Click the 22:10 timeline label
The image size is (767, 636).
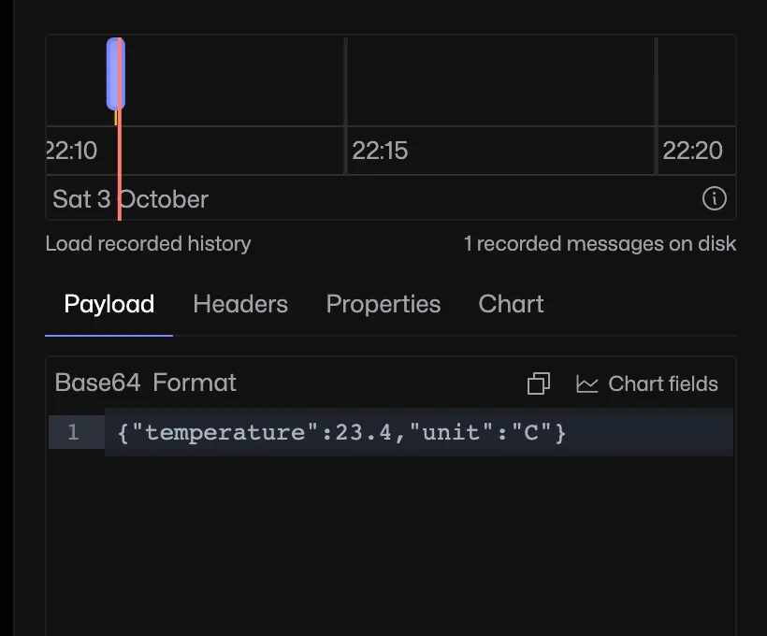pyautogui.click(x=71, y=151)
